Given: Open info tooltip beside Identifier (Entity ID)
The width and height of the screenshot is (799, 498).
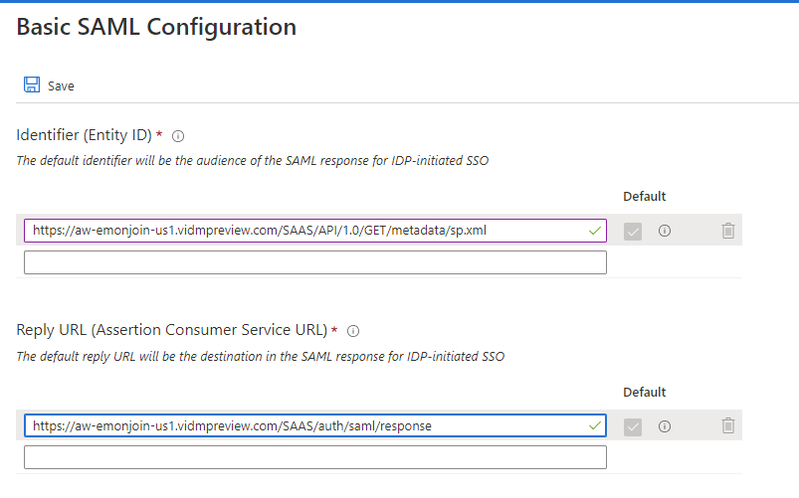Looking at the screenshot, I should point(178,136).
